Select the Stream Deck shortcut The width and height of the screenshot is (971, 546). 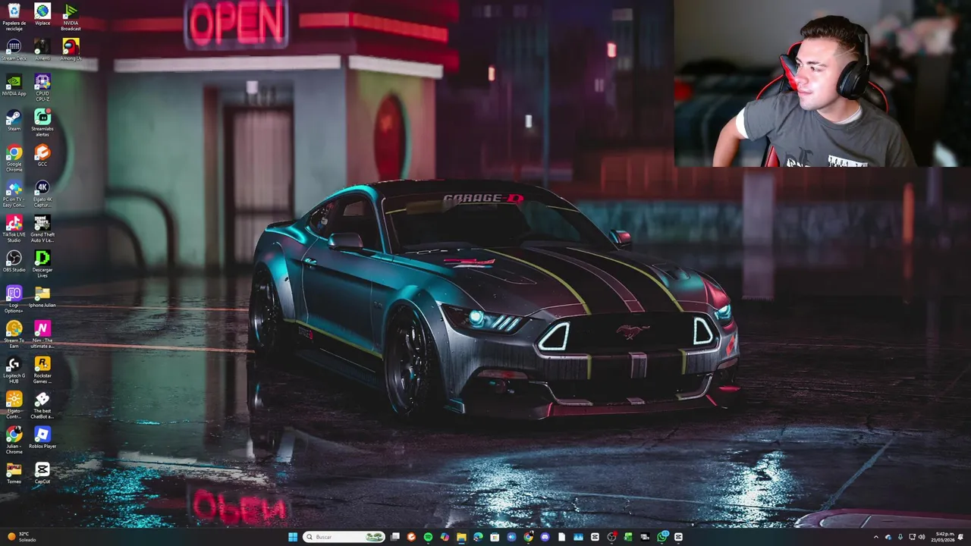(x=14, y=50)
